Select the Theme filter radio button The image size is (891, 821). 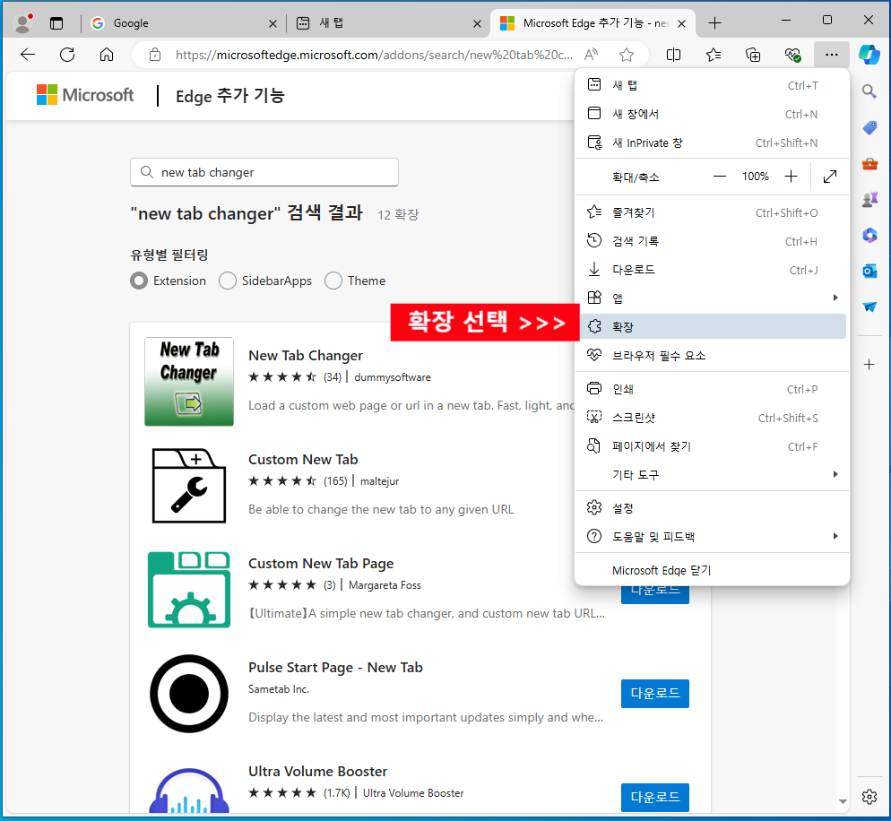point(333,281)
